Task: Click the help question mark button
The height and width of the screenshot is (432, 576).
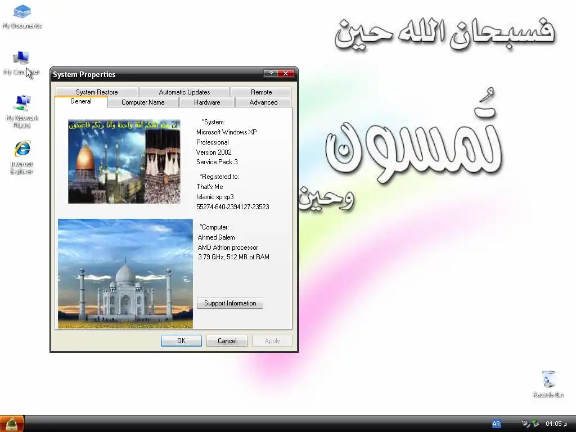Action: click(x=271, y=74)
